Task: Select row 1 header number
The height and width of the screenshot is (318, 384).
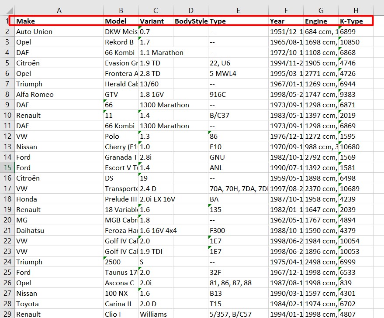Action: coord(7,21)
